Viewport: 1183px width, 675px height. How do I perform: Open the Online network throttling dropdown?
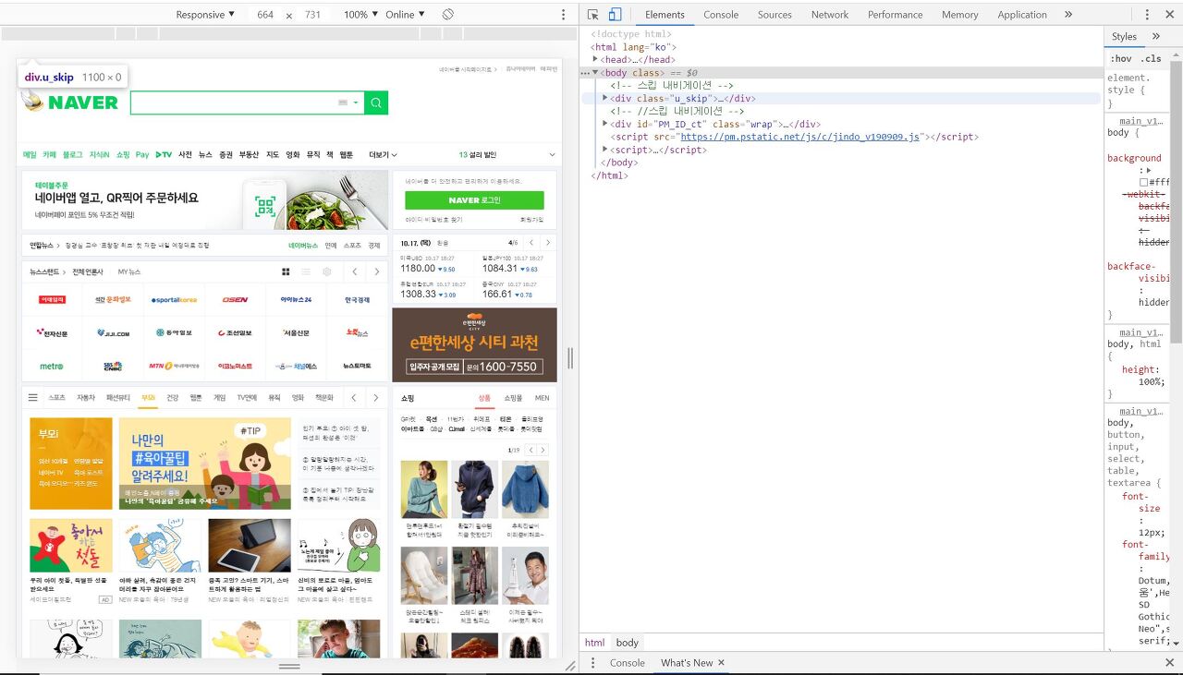point(405,14)
